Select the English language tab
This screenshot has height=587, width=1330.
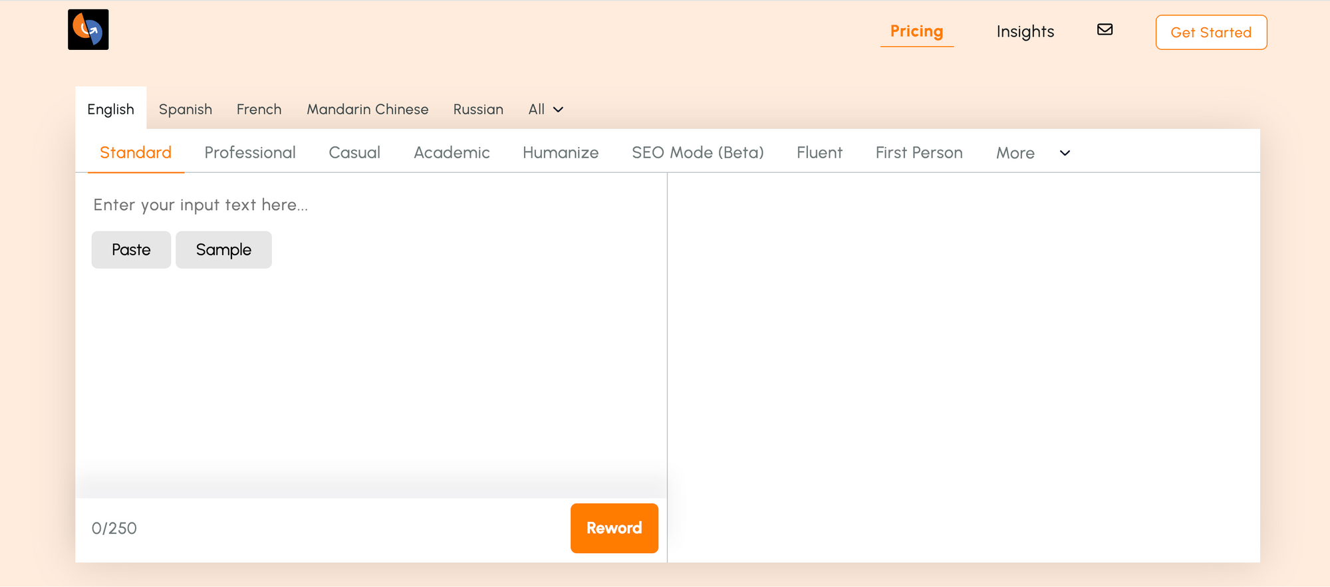(x=110, y=110)
